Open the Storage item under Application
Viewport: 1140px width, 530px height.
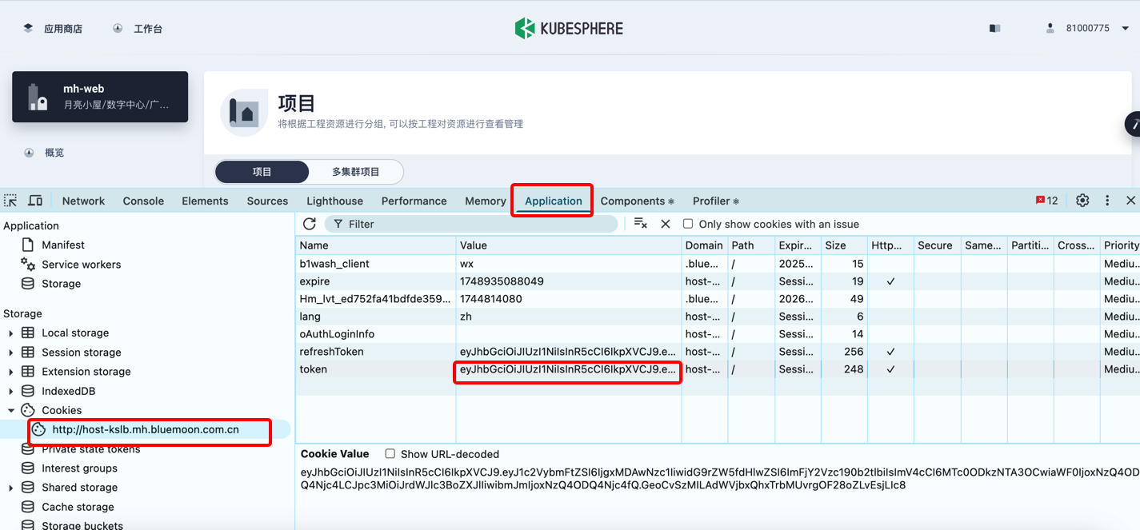(x=61, y=284)
